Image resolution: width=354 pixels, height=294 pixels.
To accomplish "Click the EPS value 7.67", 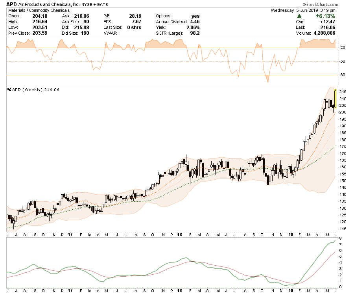I will point(136,22).
